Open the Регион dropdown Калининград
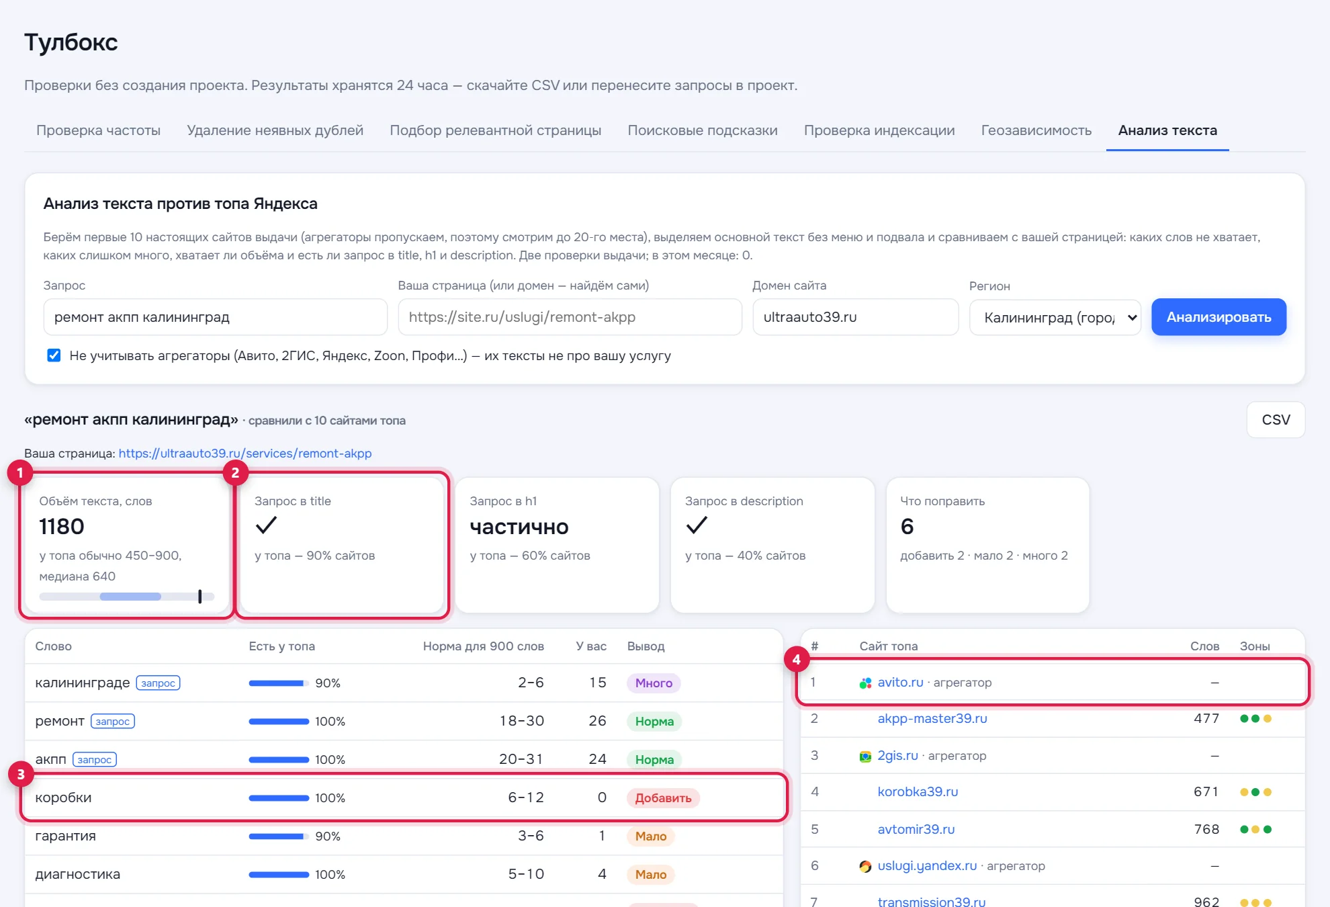Image resolution: width=1330 pixels, height=907 pixels. (x=1055, y=317)
